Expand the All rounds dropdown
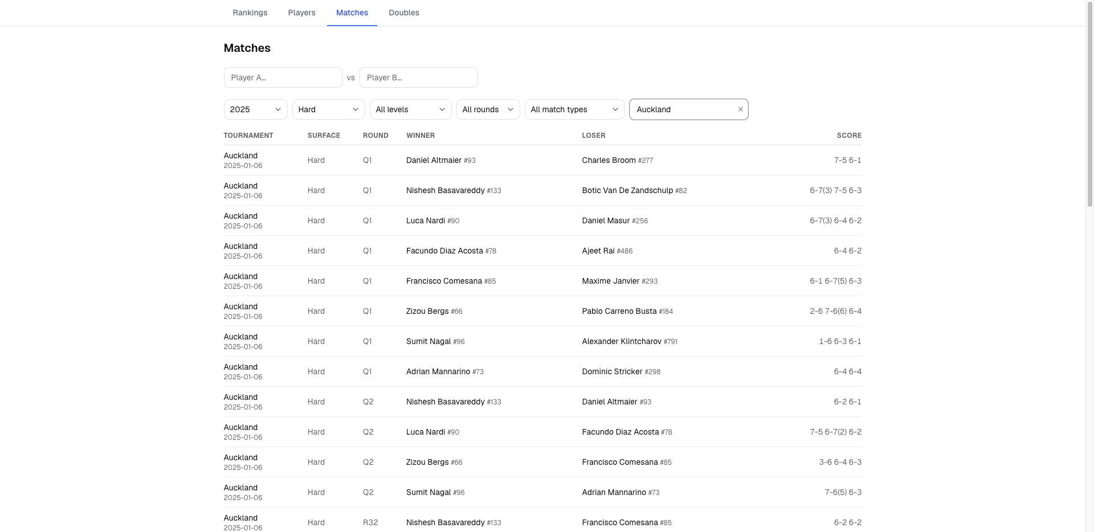Image resolution: width=1094 pixels, height=532 pixels. (x=488, y=109)
